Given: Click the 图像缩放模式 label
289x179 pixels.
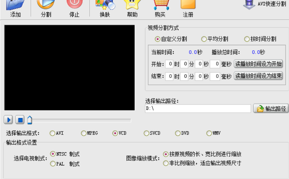Looking at the screenshot, I should pyautogui.click(x=143, y=158).
